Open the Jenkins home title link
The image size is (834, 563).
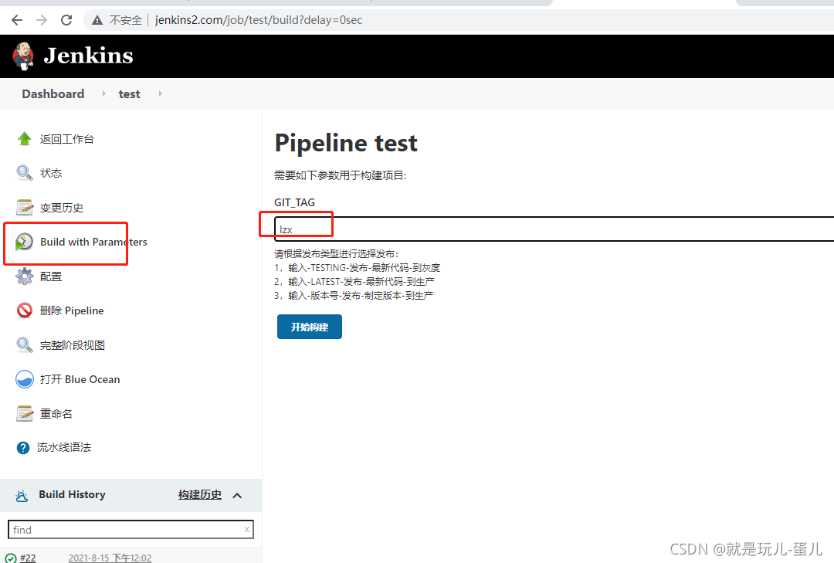[x=88, y=56]
